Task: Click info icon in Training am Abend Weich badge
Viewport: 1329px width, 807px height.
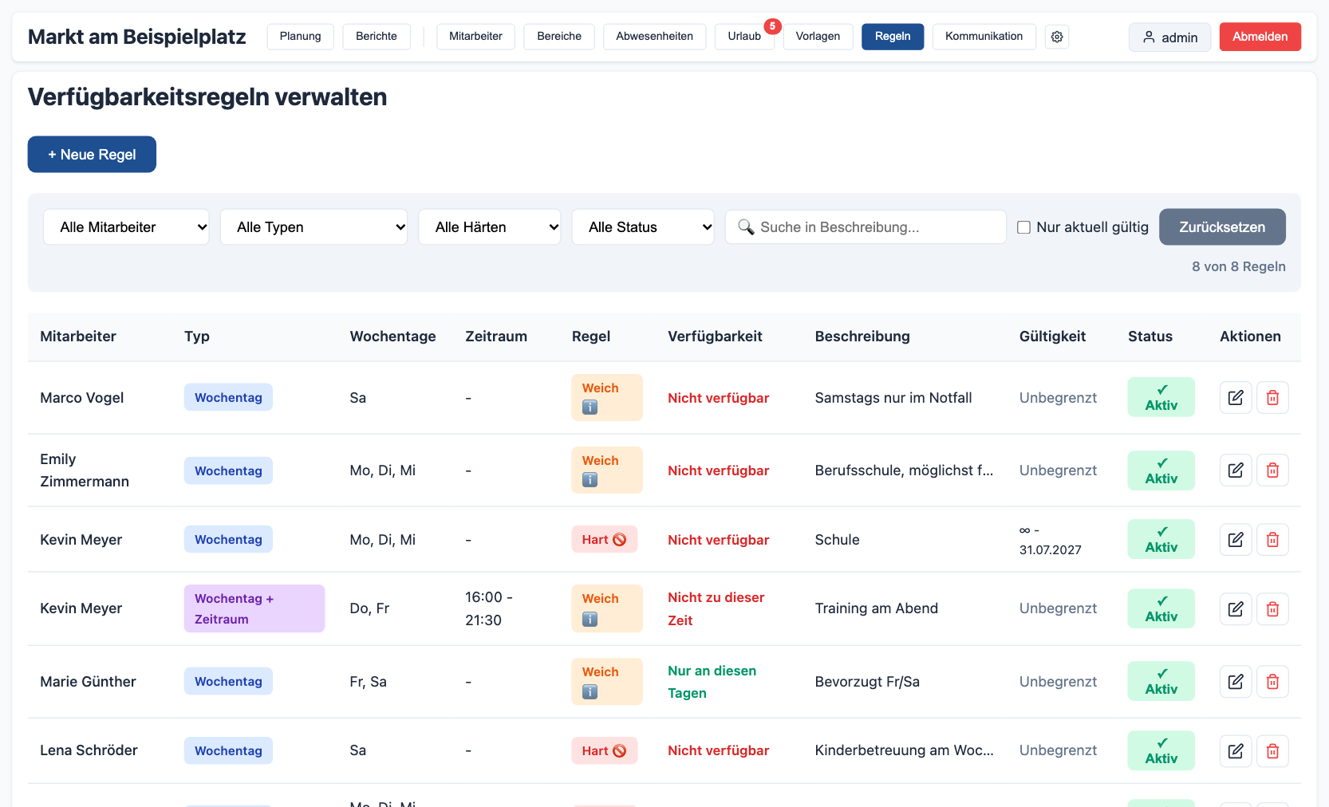Action: [x=590, y=619]
